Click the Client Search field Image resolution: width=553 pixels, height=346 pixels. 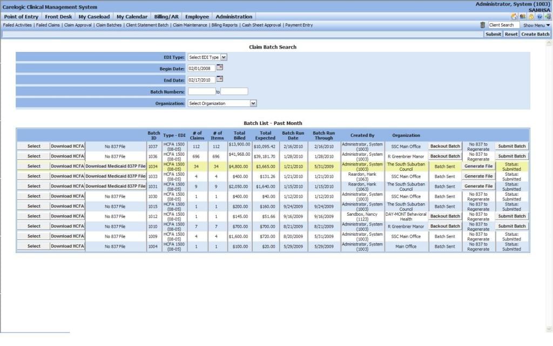tap(504, 25)
